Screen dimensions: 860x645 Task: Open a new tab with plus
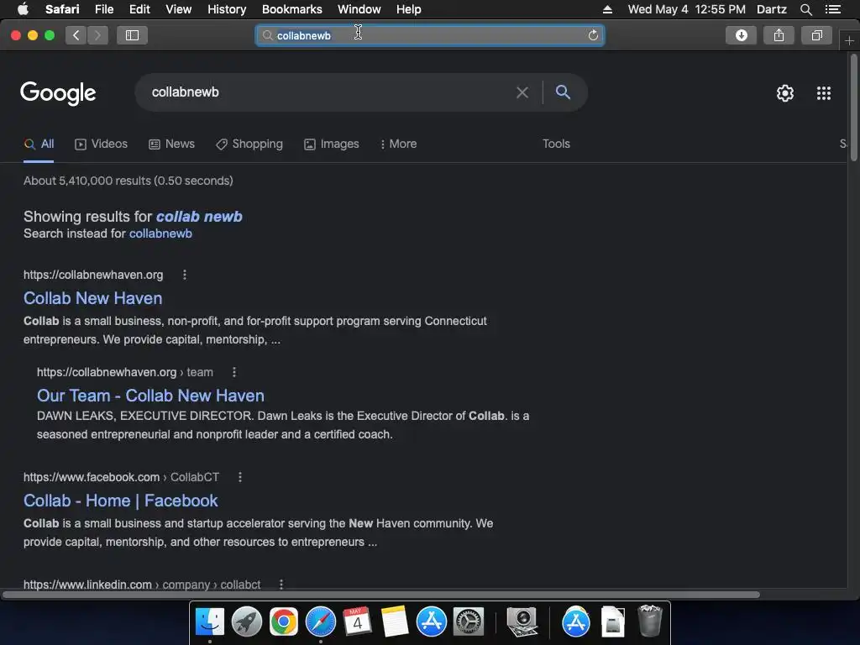coord(849,41)
